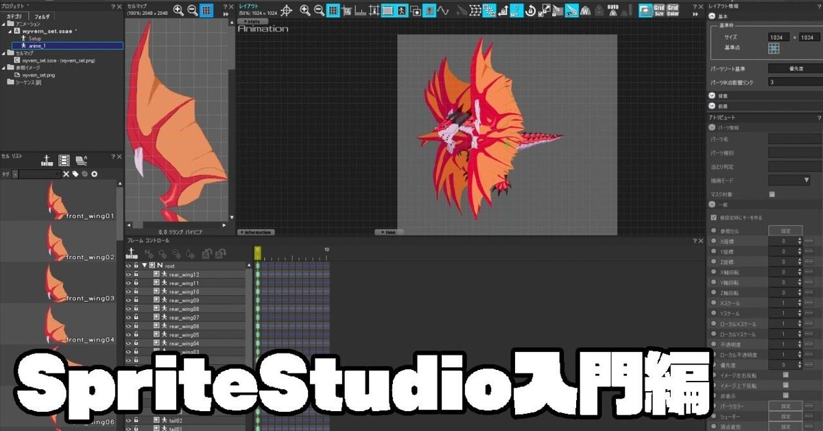Image resolution: width=823 pixels, height=431 pixels.
Task: Click the Setup icon in frame control panel
Action: 131,253
